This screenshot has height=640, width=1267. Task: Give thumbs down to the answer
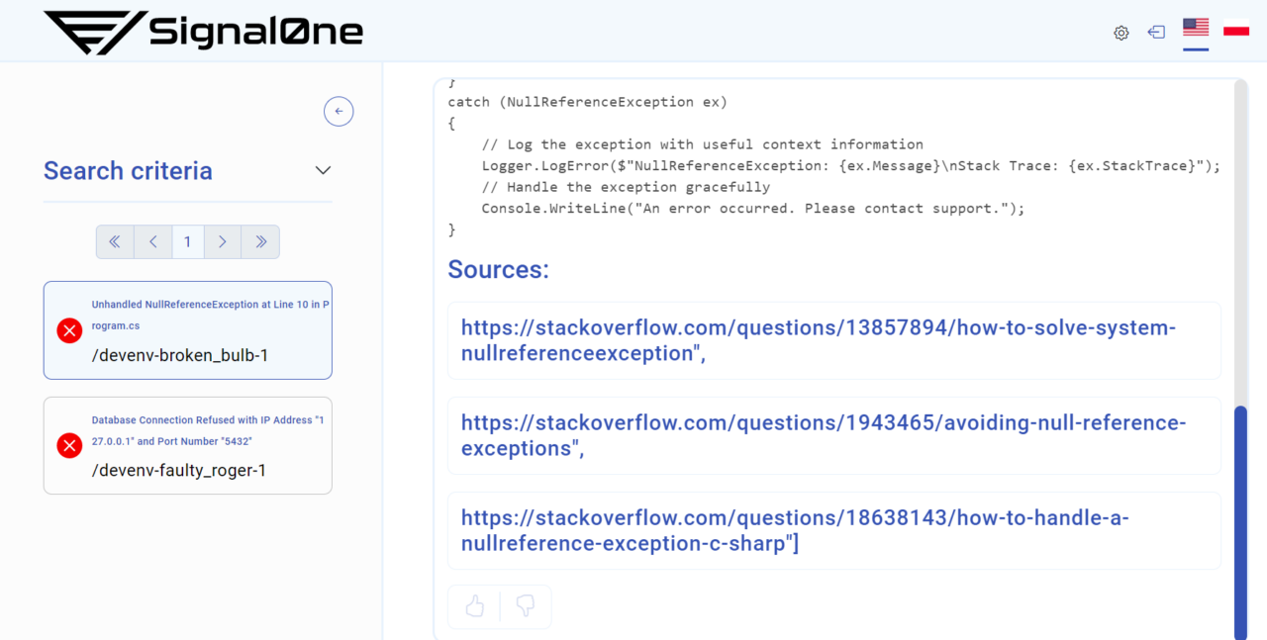(x=525, y=606)
